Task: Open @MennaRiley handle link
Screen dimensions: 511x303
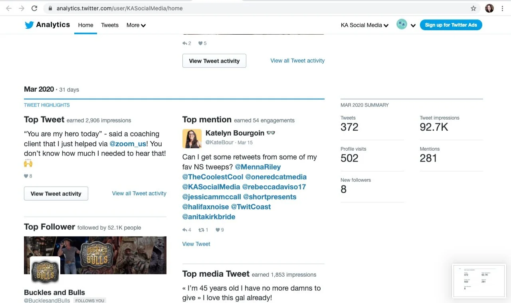Action: point(258,167)
